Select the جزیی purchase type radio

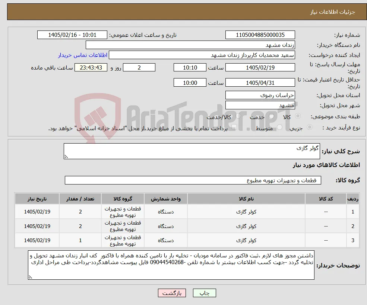pyautogui.click(x=309, y=127)
